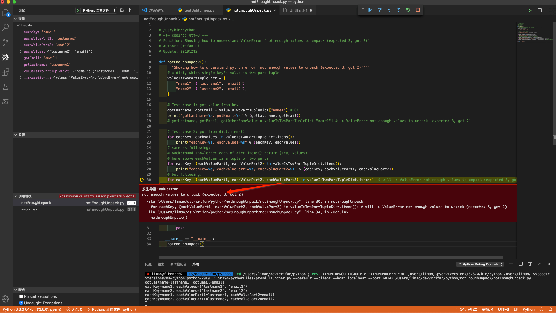556x313 pixels.
Task: Open file path link on line 34 traceback
Action: [229, 212]
